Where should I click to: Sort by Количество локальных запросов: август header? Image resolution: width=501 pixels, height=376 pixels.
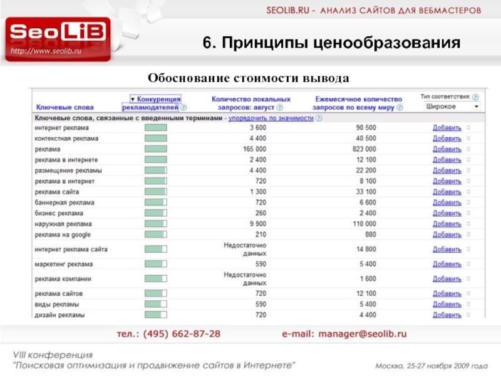click(x=251, y=103)
